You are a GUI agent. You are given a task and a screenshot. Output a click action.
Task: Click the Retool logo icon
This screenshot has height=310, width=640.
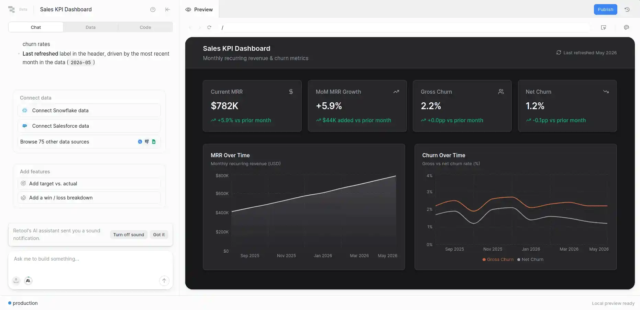tap(11, 10)
